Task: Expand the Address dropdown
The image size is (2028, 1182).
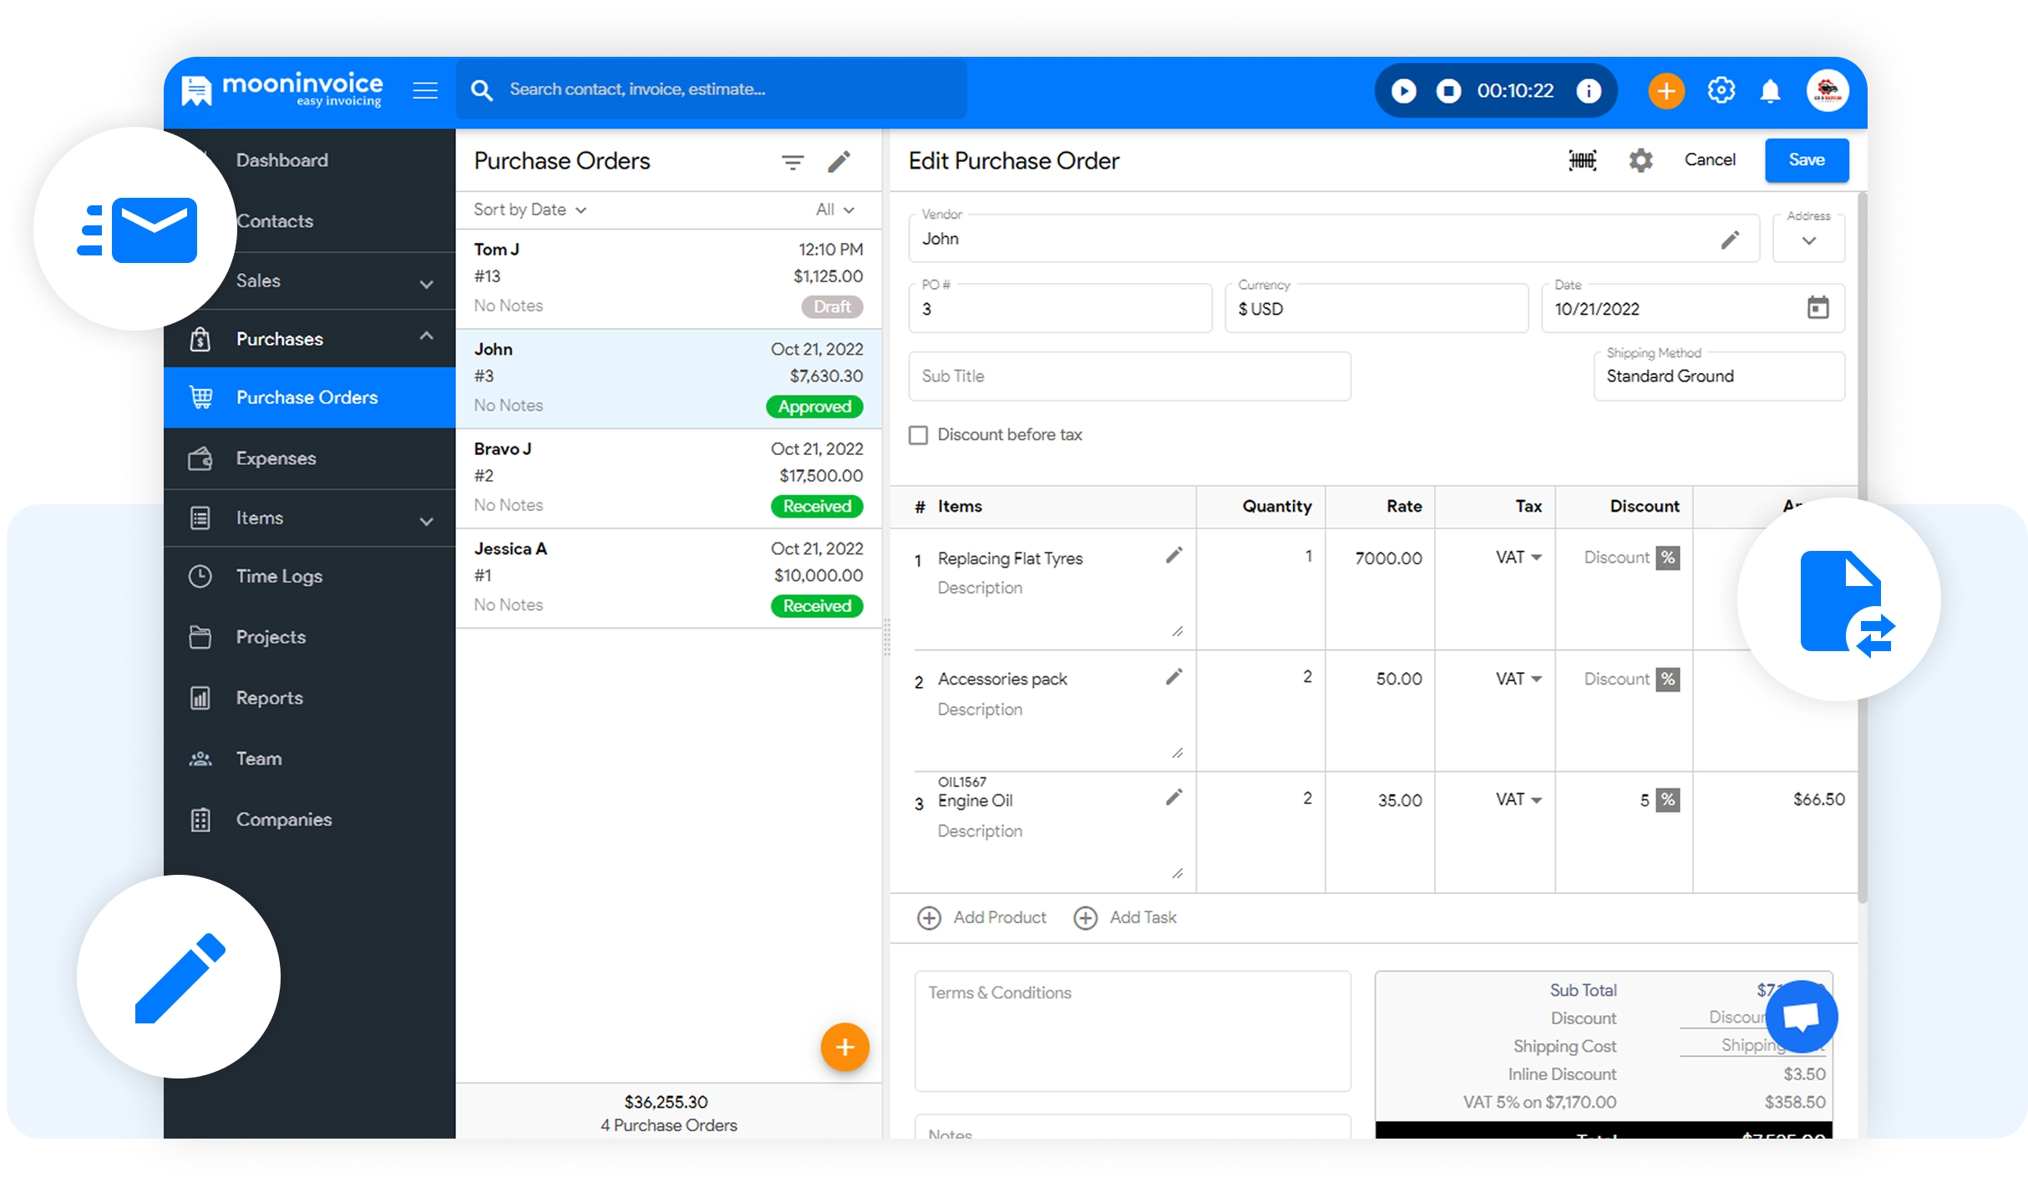Action: tap(1808, 240)
